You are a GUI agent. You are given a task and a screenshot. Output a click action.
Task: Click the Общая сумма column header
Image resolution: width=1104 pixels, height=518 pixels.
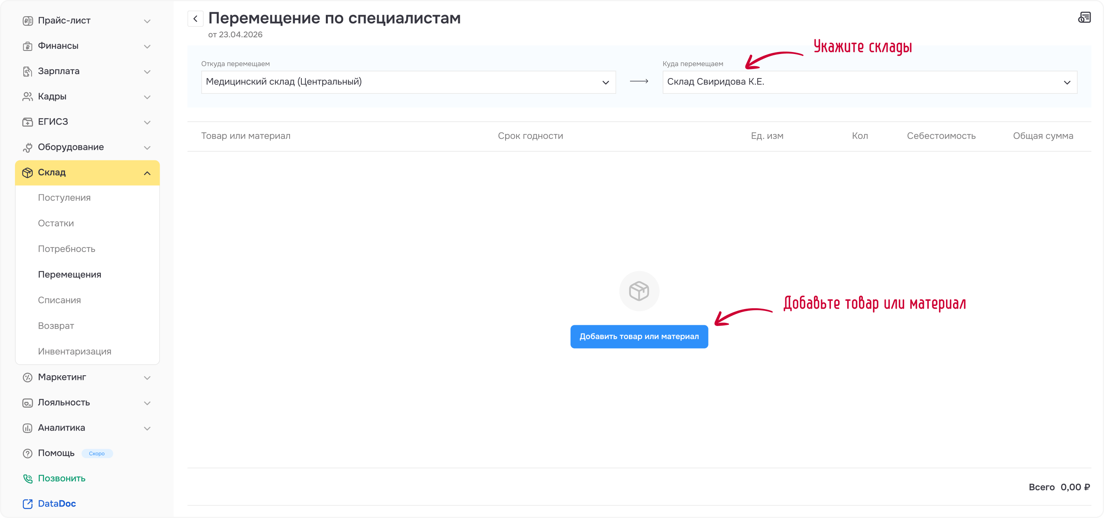pos(1043,136)
